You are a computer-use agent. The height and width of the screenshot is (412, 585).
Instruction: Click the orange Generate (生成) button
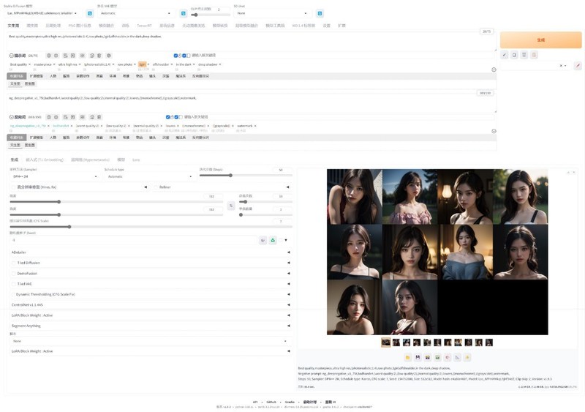(x=540, y=40)
